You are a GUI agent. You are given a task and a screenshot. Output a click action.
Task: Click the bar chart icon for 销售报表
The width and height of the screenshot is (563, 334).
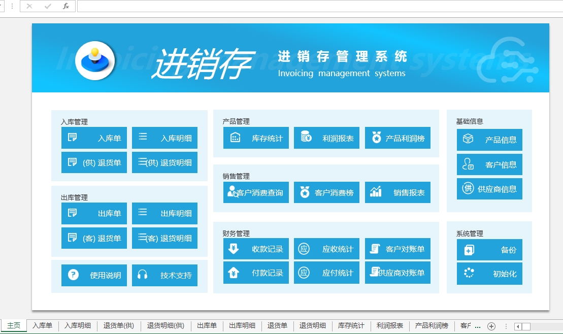[x=376, y=192]
